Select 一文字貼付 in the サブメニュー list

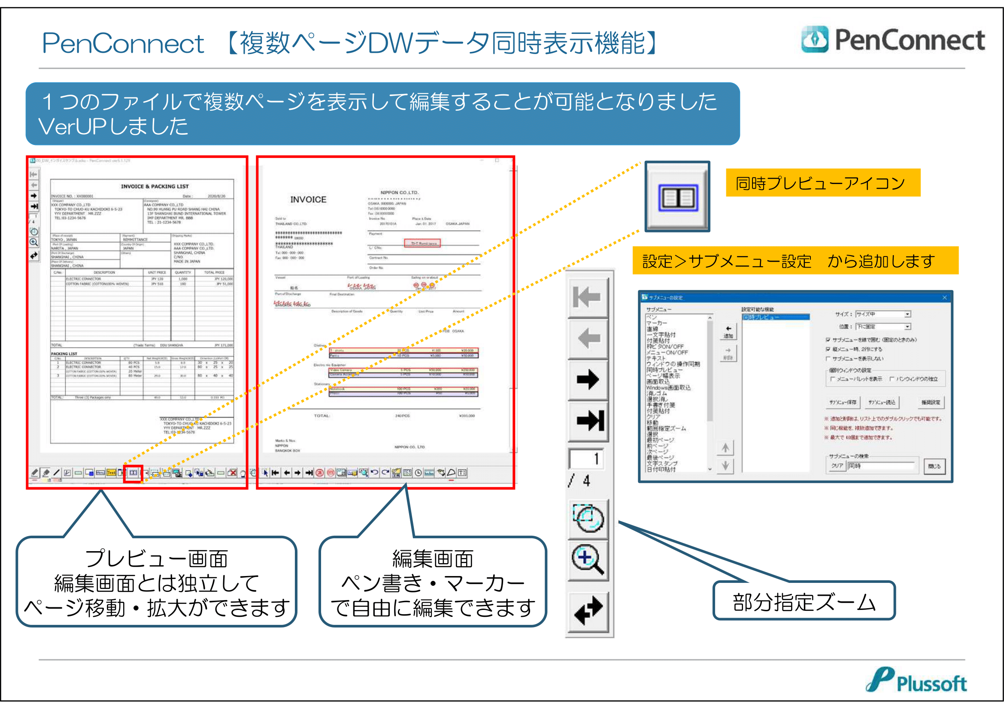661,335
